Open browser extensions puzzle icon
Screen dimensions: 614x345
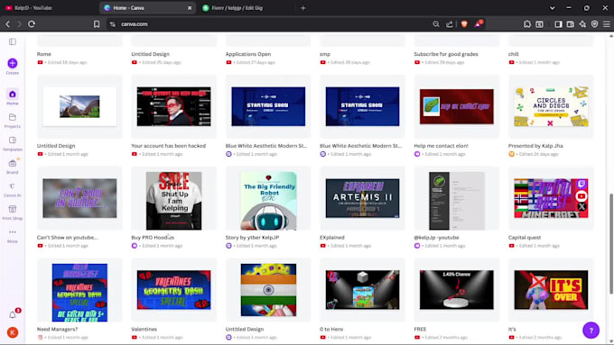coord(527,24)
